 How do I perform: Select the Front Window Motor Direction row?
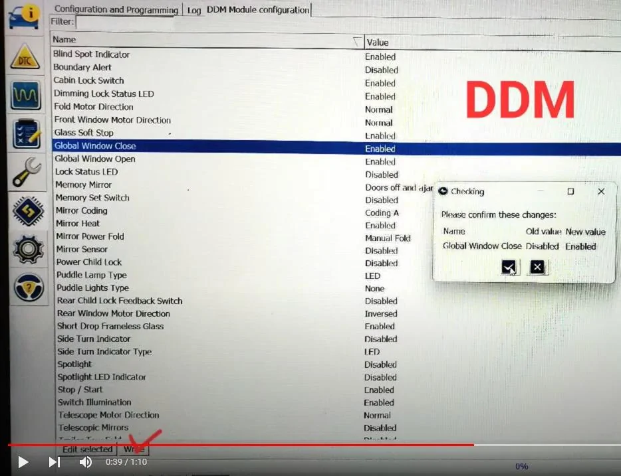tap(336, 121)
